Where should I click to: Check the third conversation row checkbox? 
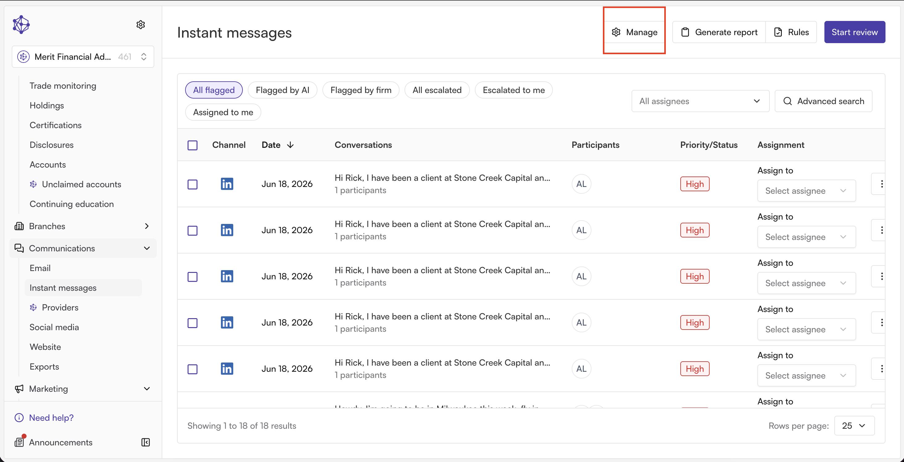pyautogui.click(x=193, y=277)
